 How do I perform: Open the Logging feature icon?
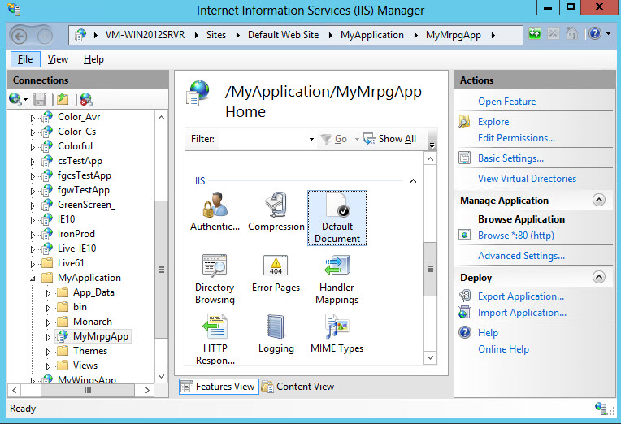point(276,333)
